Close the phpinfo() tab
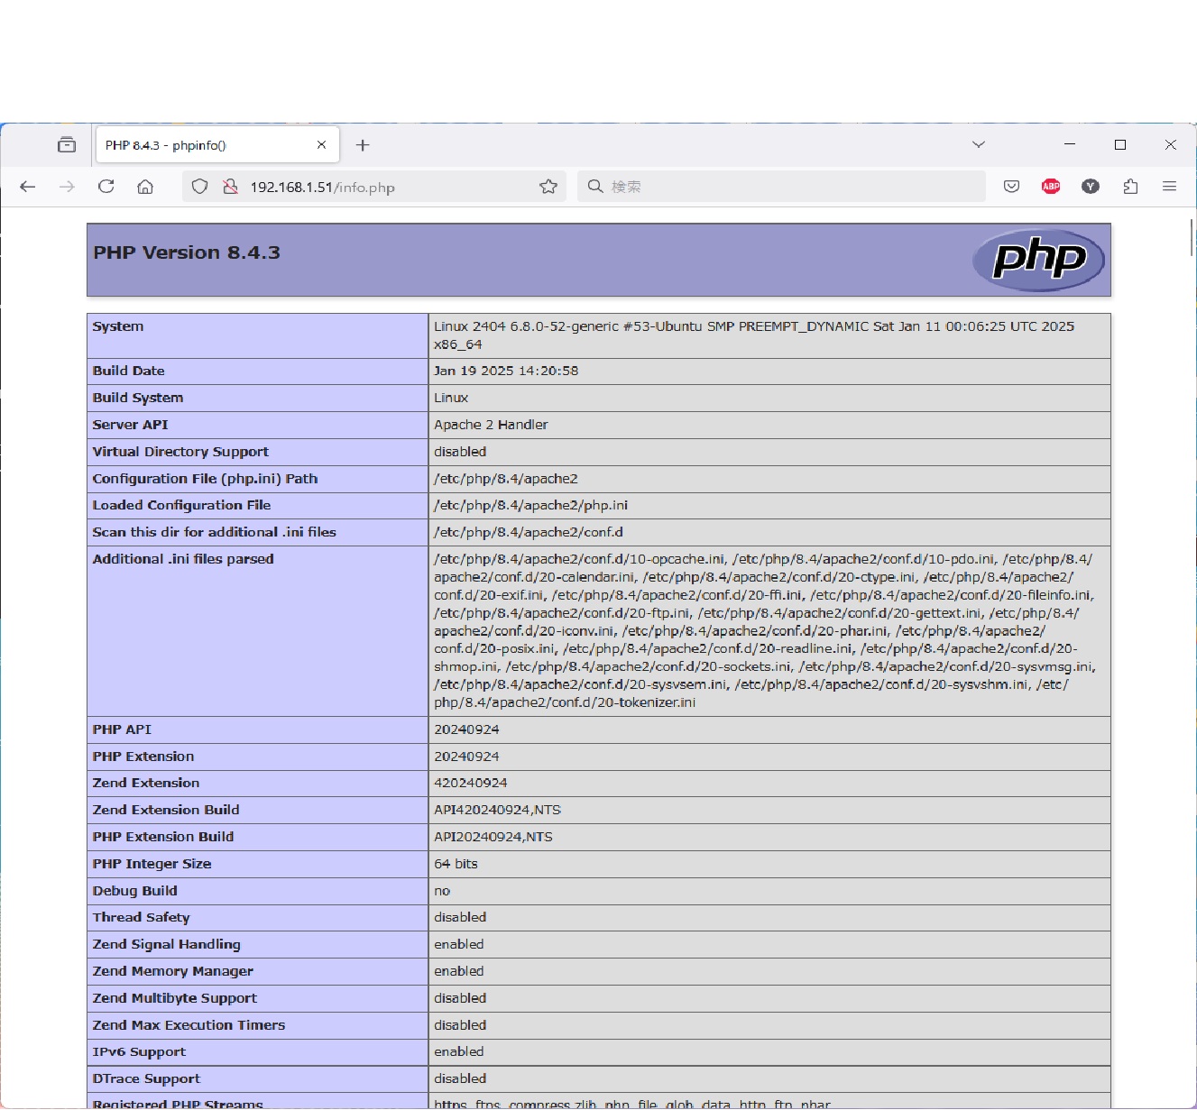 click(x=321, y=145)
